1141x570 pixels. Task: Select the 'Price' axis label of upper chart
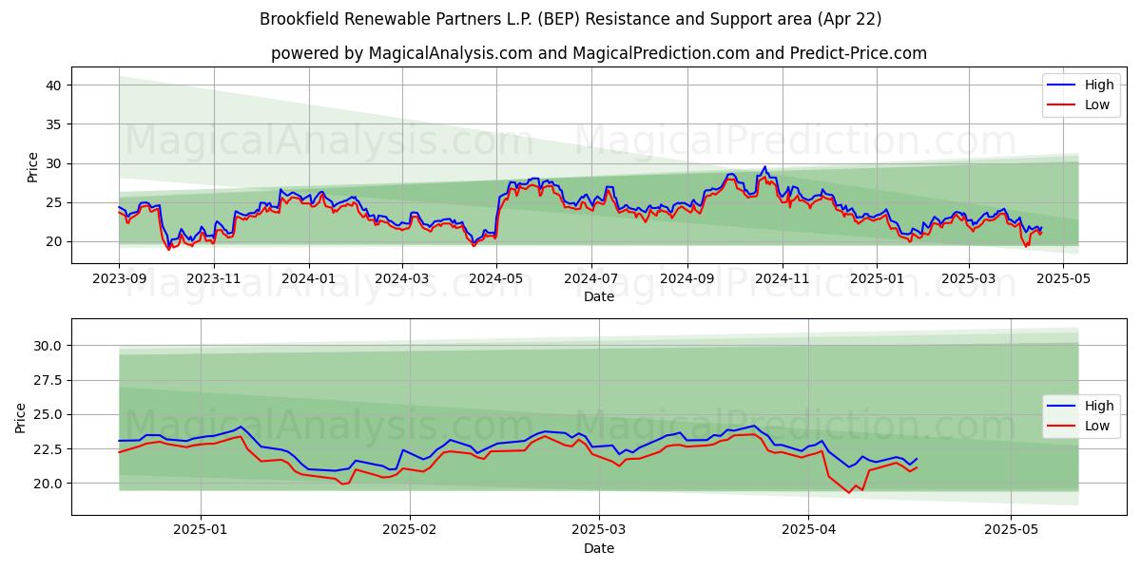(32, 166)
